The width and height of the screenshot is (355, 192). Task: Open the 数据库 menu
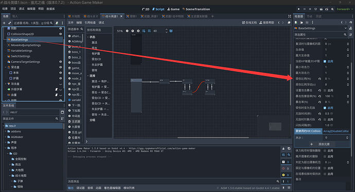pyautogui.click(x=51, y=9)
